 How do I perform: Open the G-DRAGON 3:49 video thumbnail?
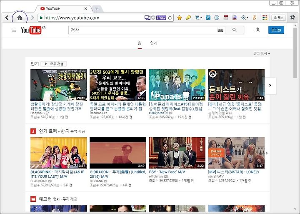(x=118, y=153)
